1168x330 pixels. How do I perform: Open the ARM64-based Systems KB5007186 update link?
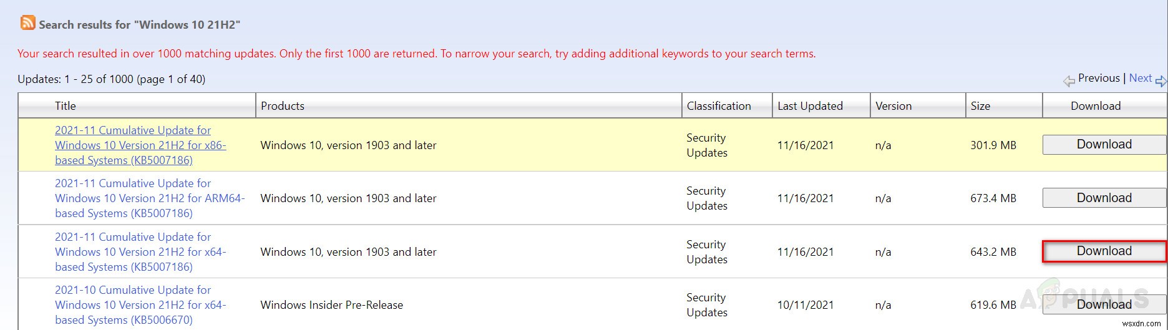pos(150,198)
